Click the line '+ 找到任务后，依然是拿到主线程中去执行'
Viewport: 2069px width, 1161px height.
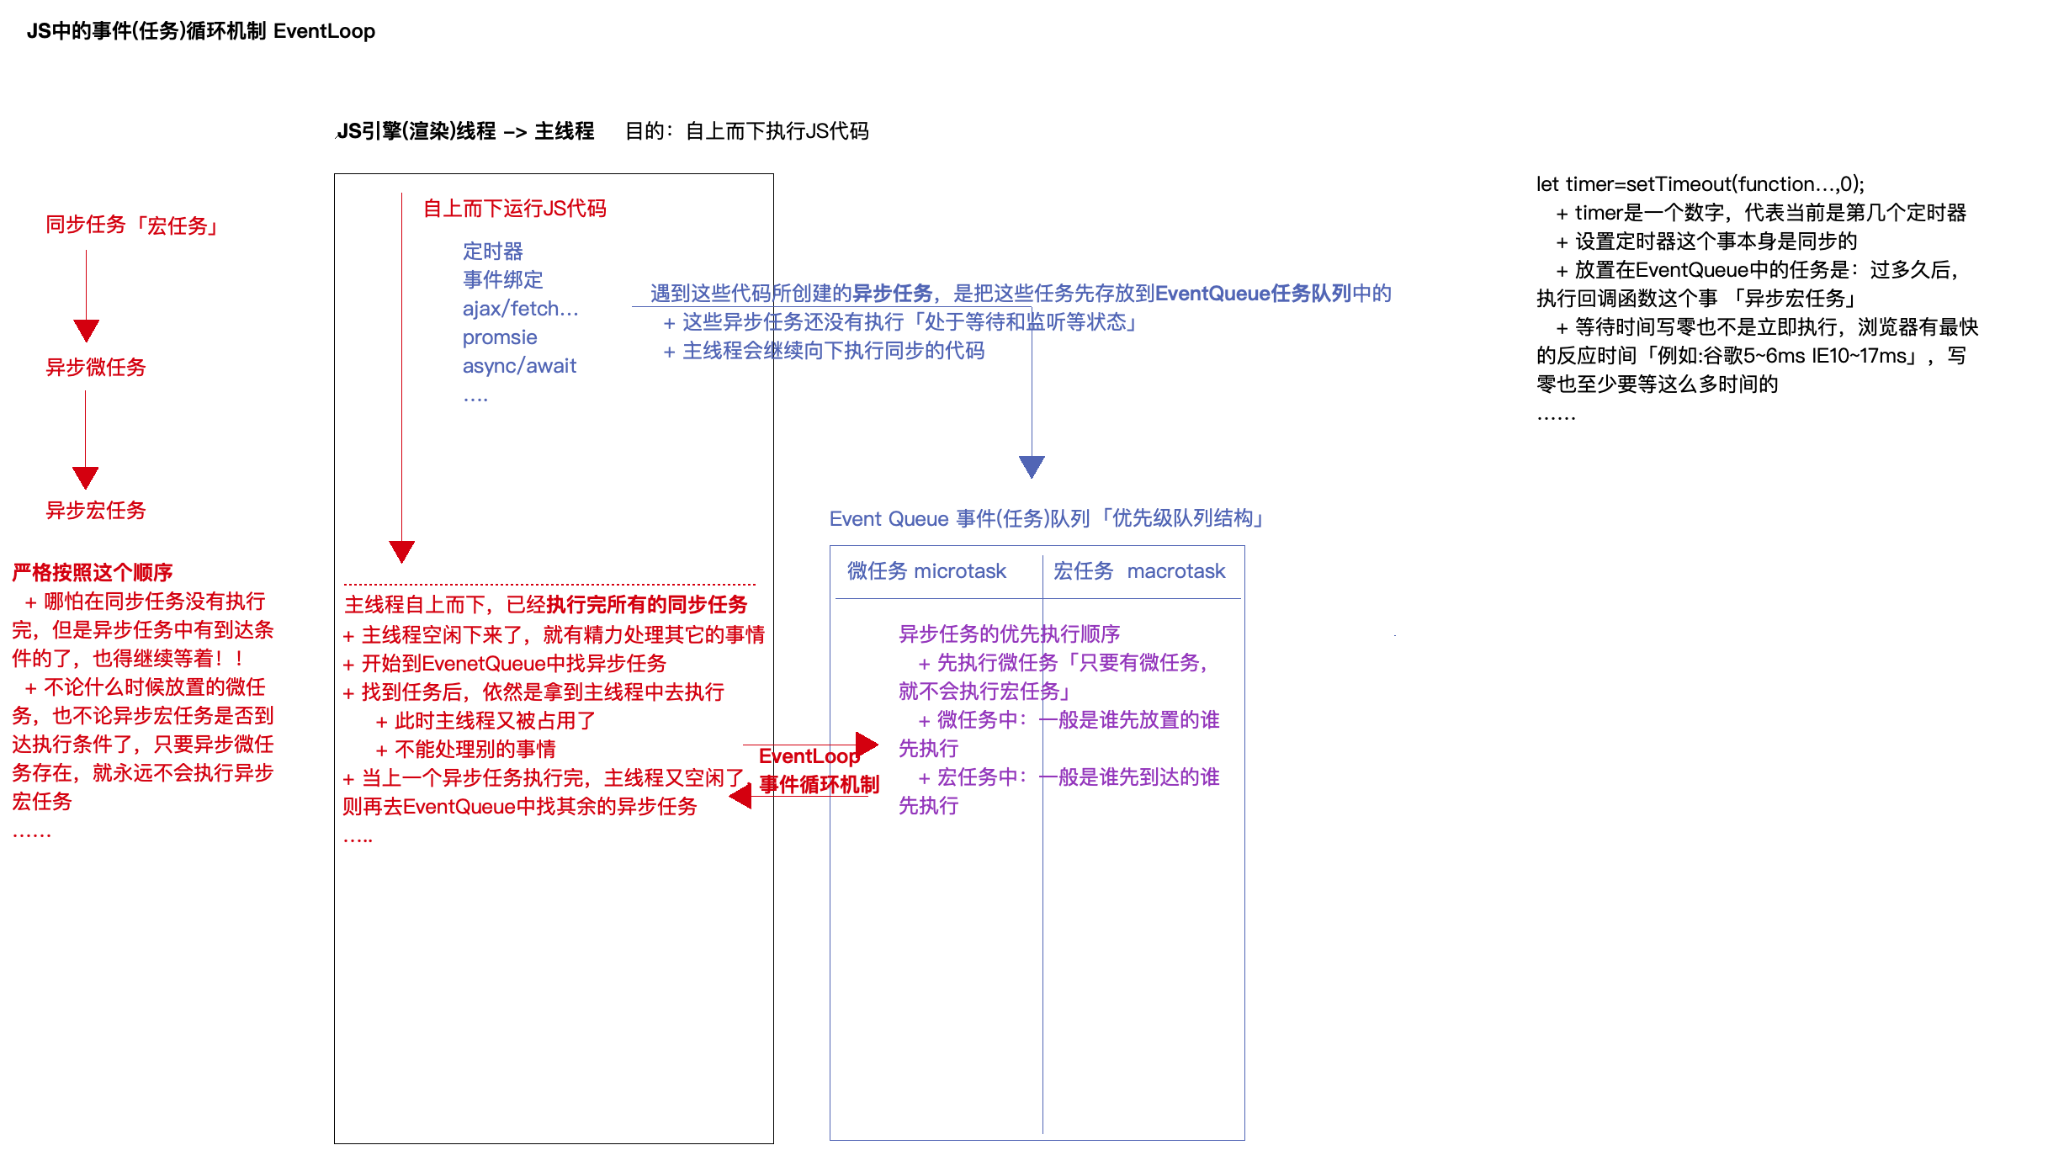coord(533,692)
